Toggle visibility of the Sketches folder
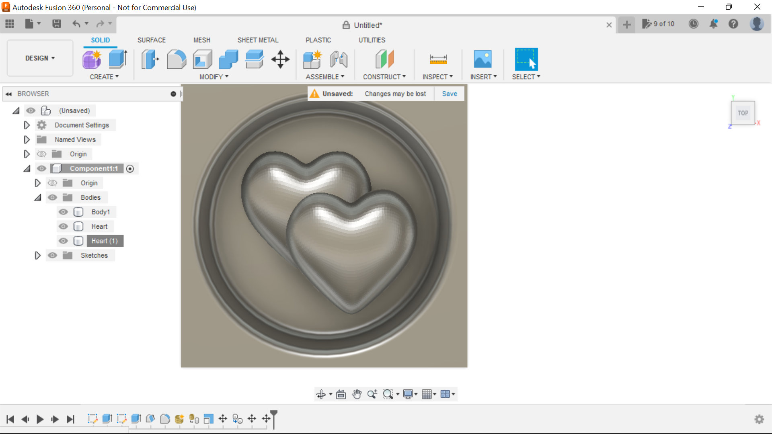The width and height of the screenshot is (772, 434). coord(53,255)
